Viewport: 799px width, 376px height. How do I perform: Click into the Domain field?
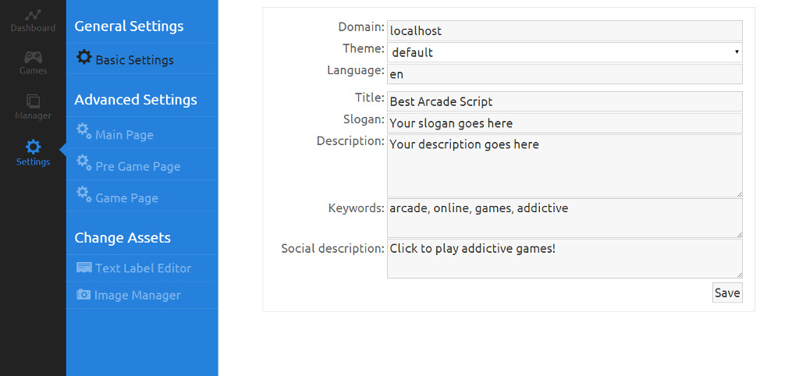tap(564, 31)
